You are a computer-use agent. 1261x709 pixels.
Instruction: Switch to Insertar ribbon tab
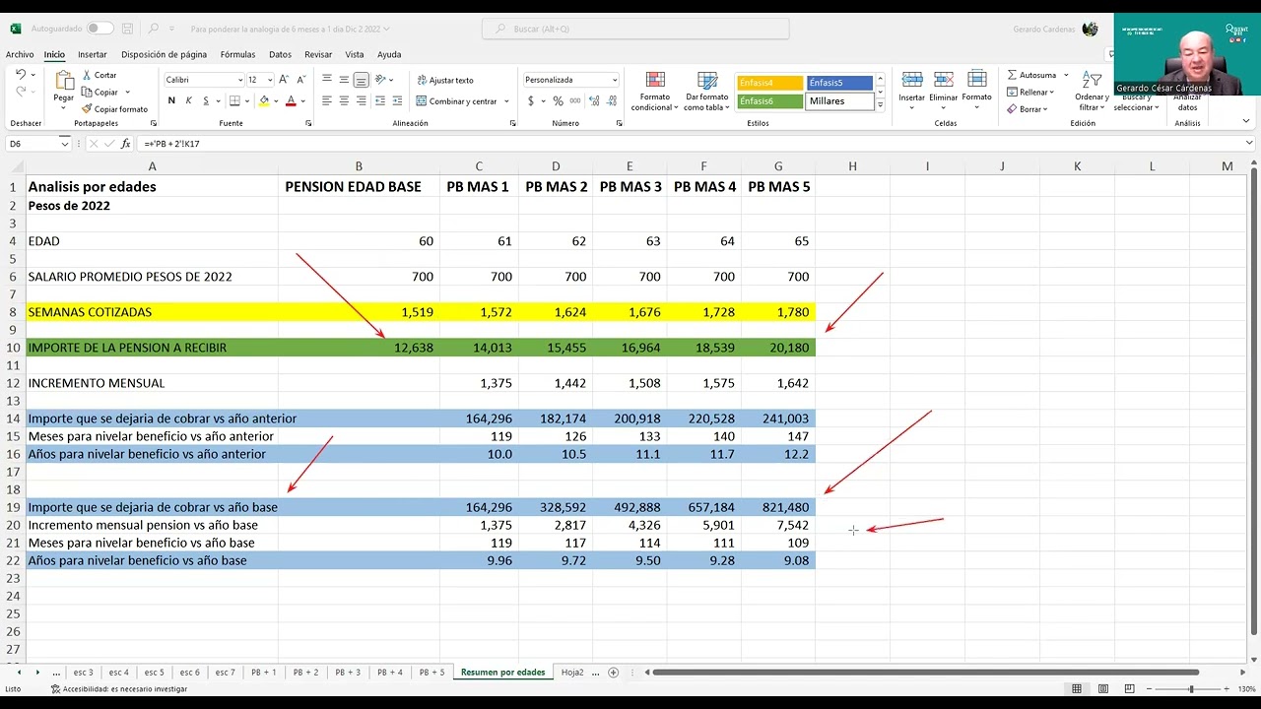pyautogui.click(x=93, y=54)
